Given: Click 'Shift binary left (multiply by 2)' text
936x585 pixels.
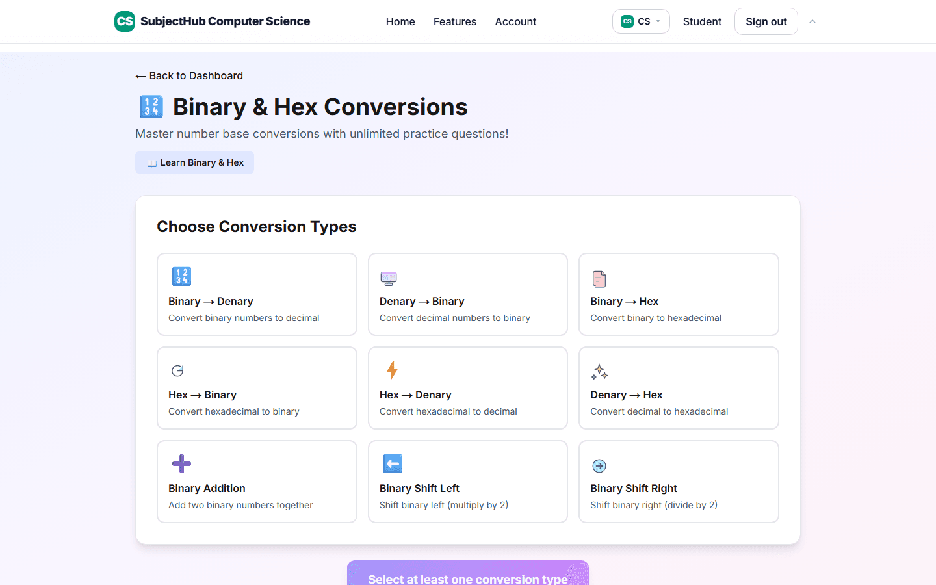Looking at the screenshot, I should click(x=444, y=505).
